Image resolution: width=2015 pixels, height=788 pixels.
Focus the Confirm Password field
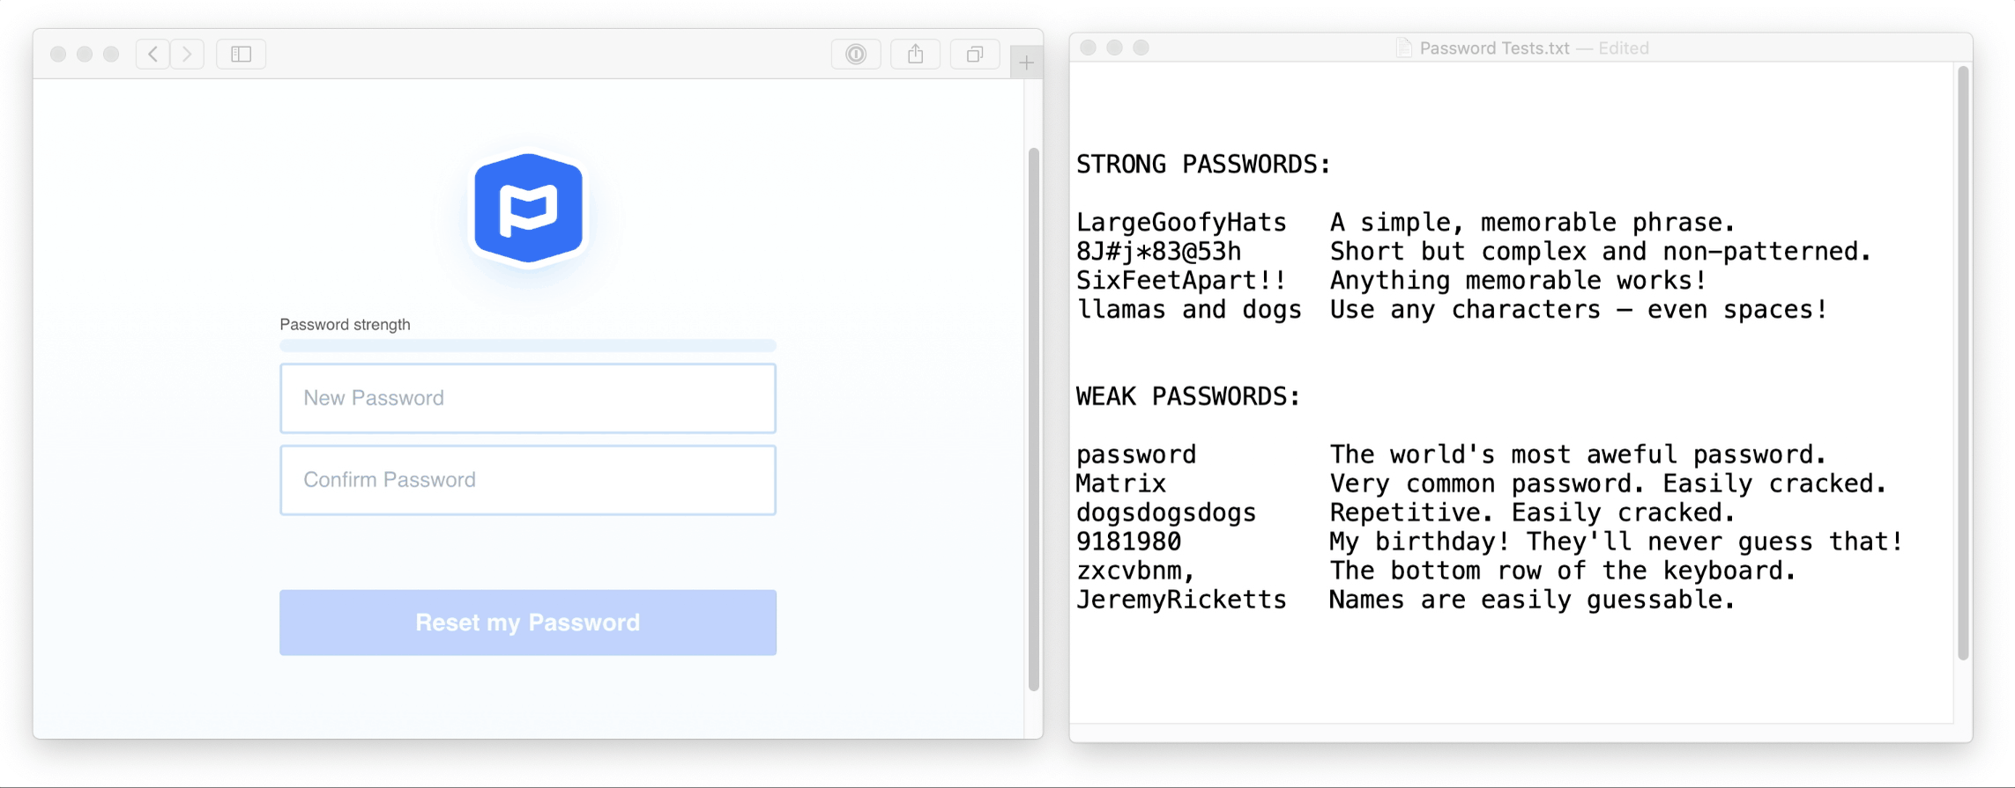click(x=527, y=480)
